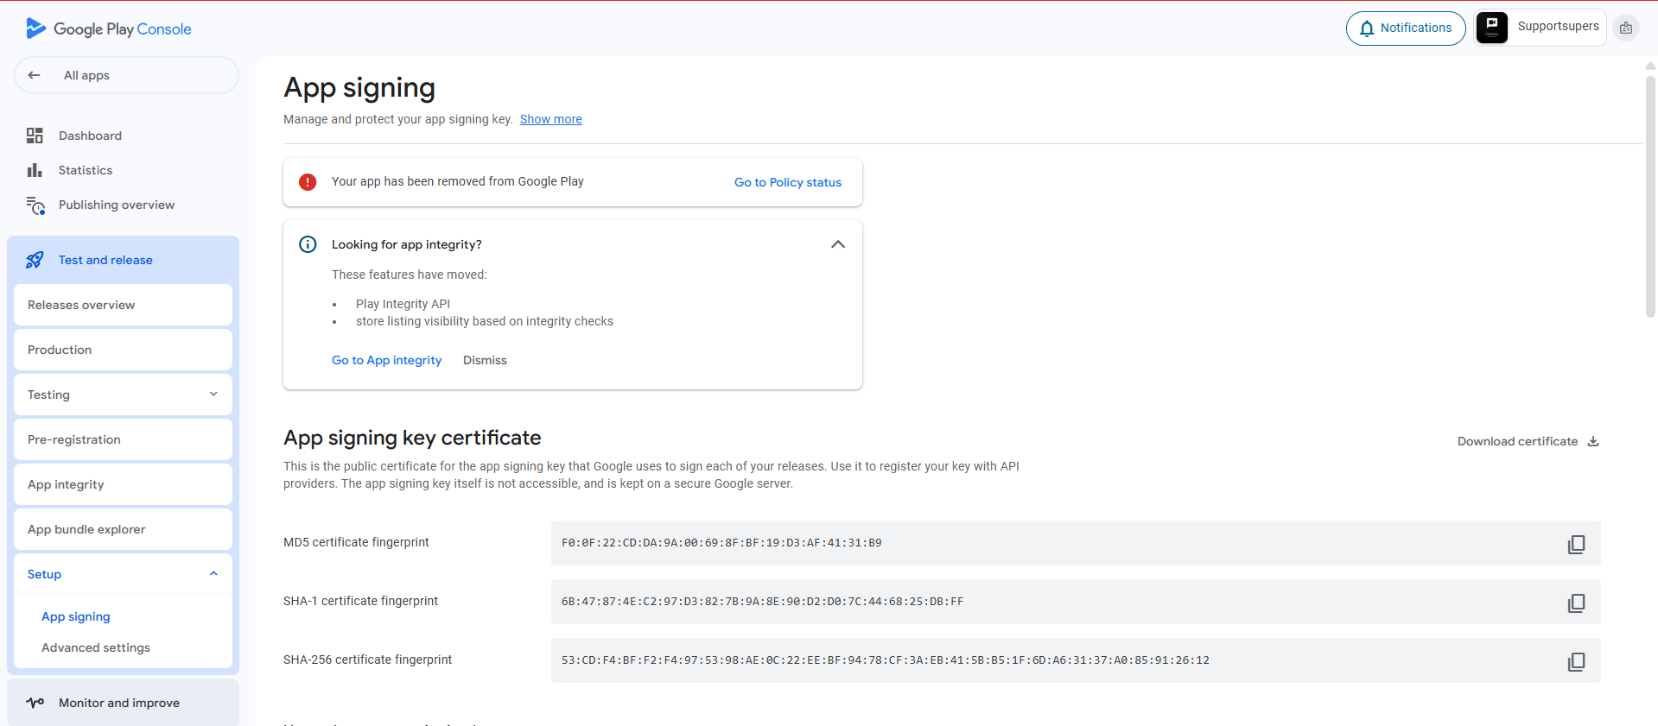
Task: Copy the MD5 certificate fingerprint
Action: pyautogui.click(x=1576, y=544)
